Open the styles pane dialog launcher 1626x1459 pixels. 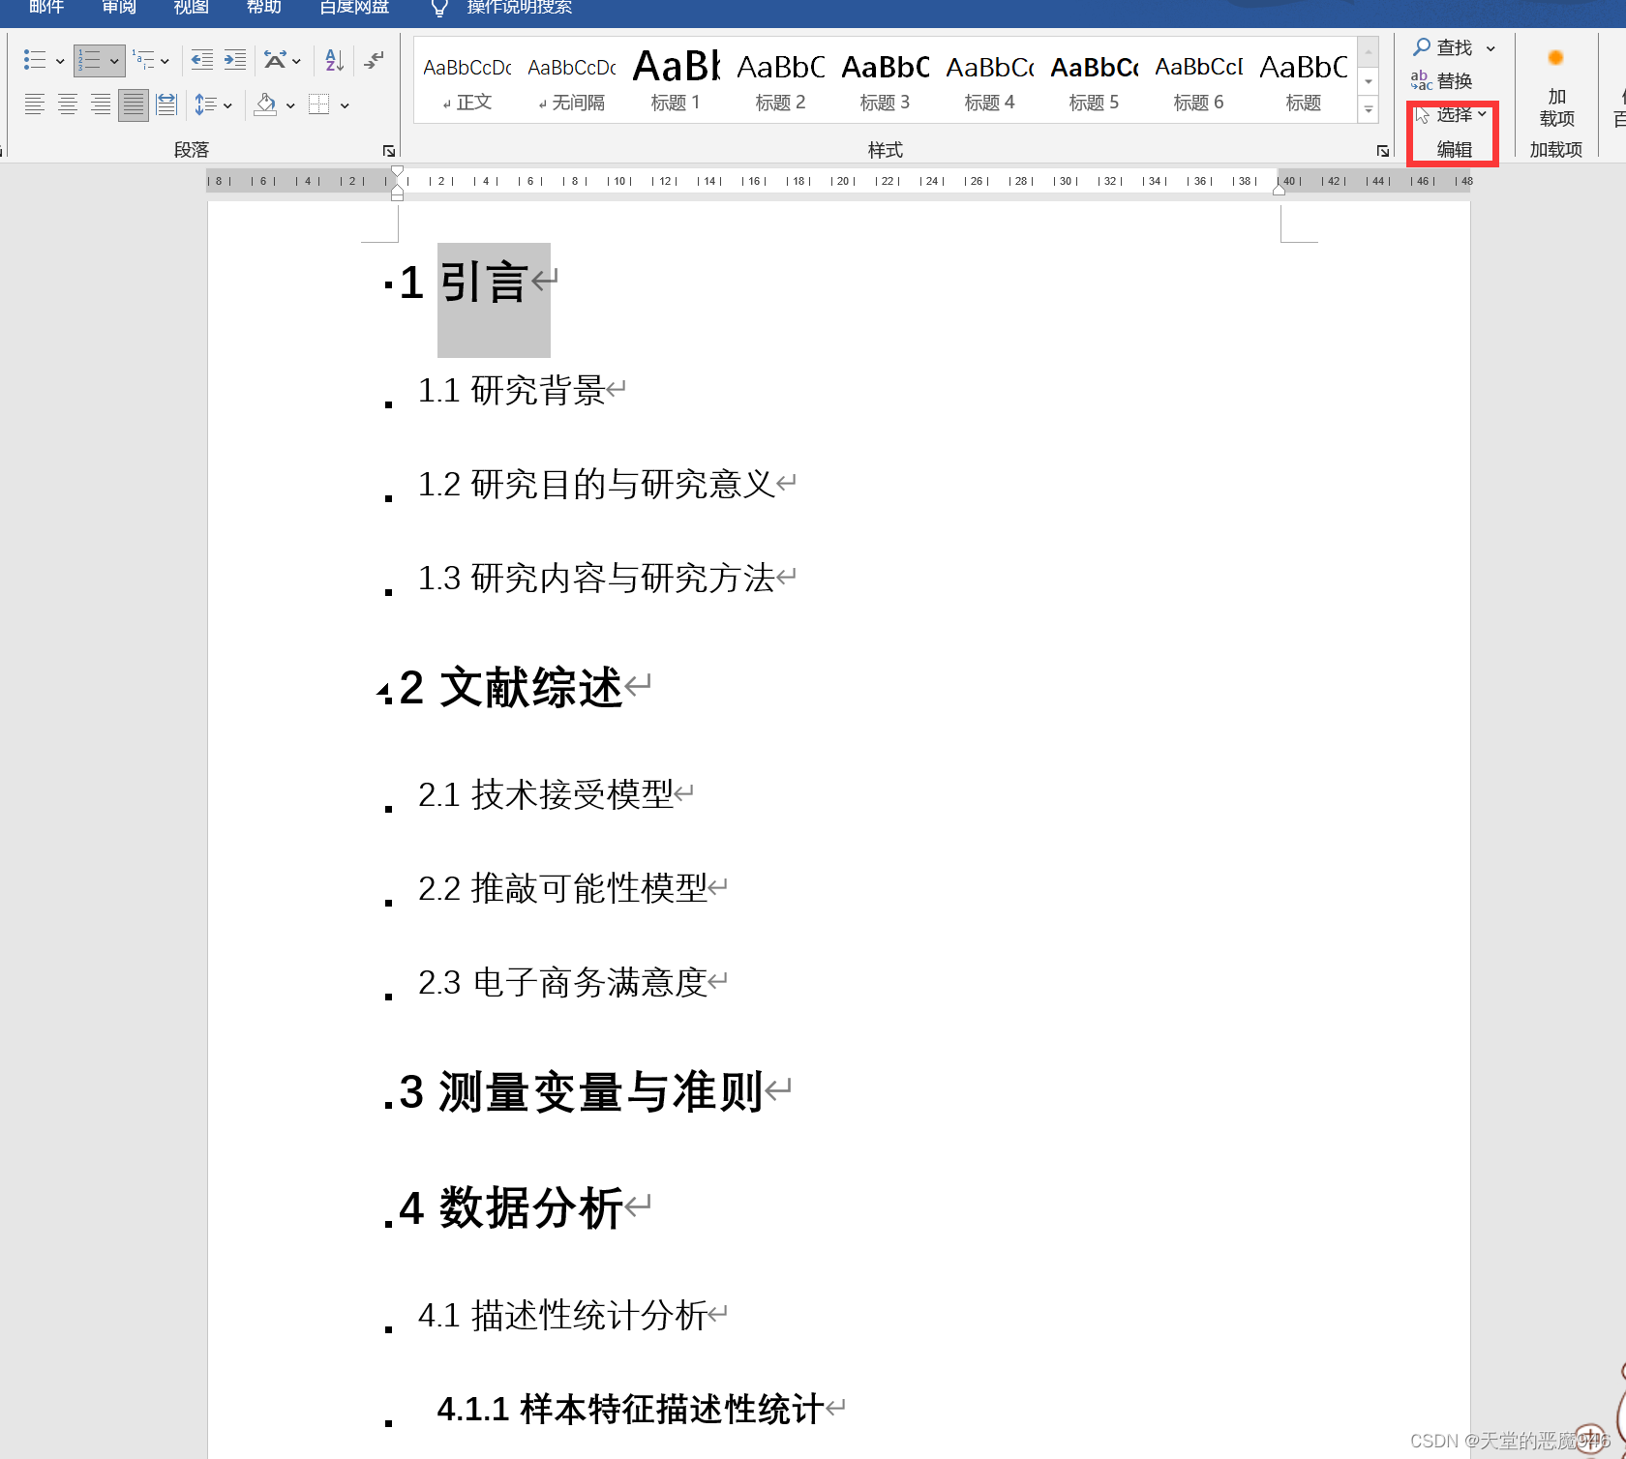click(1383, 151)
